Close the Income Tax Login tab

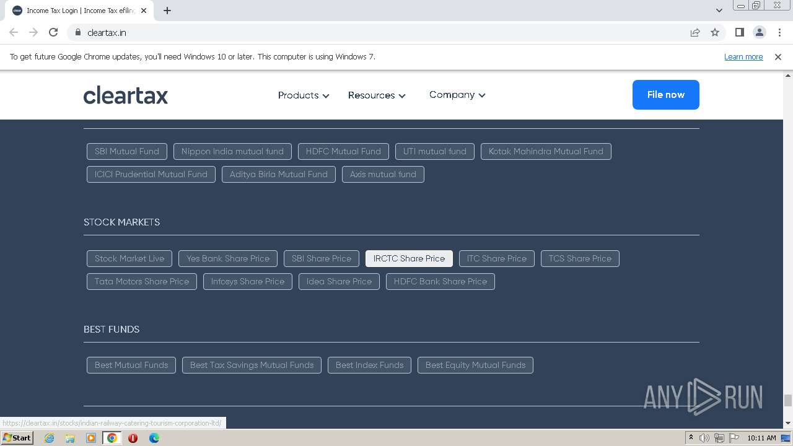coord(144,11)
